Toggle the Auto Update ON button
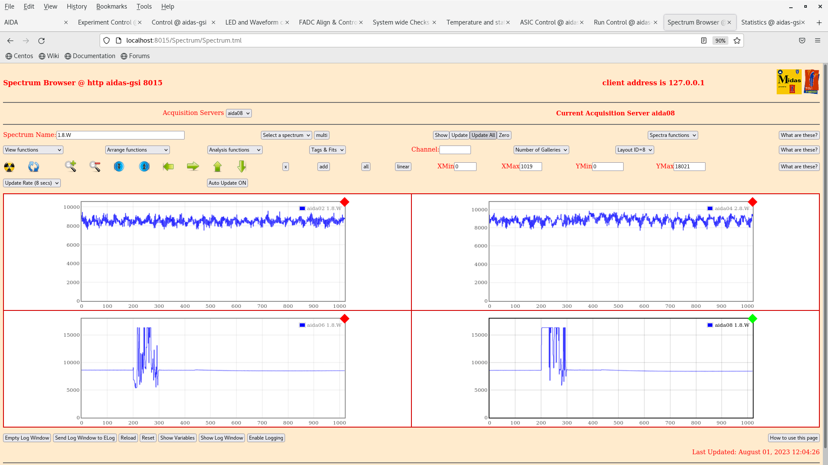This screenshot has height=465, width=828. (x=227, y=183)
